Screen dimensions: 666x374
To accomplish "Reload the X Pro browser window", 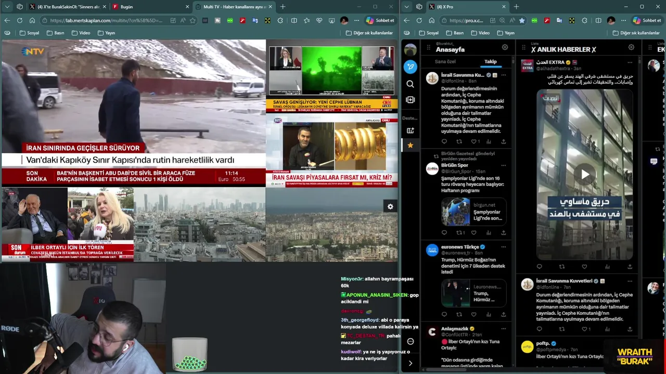I will pos(419,20).
